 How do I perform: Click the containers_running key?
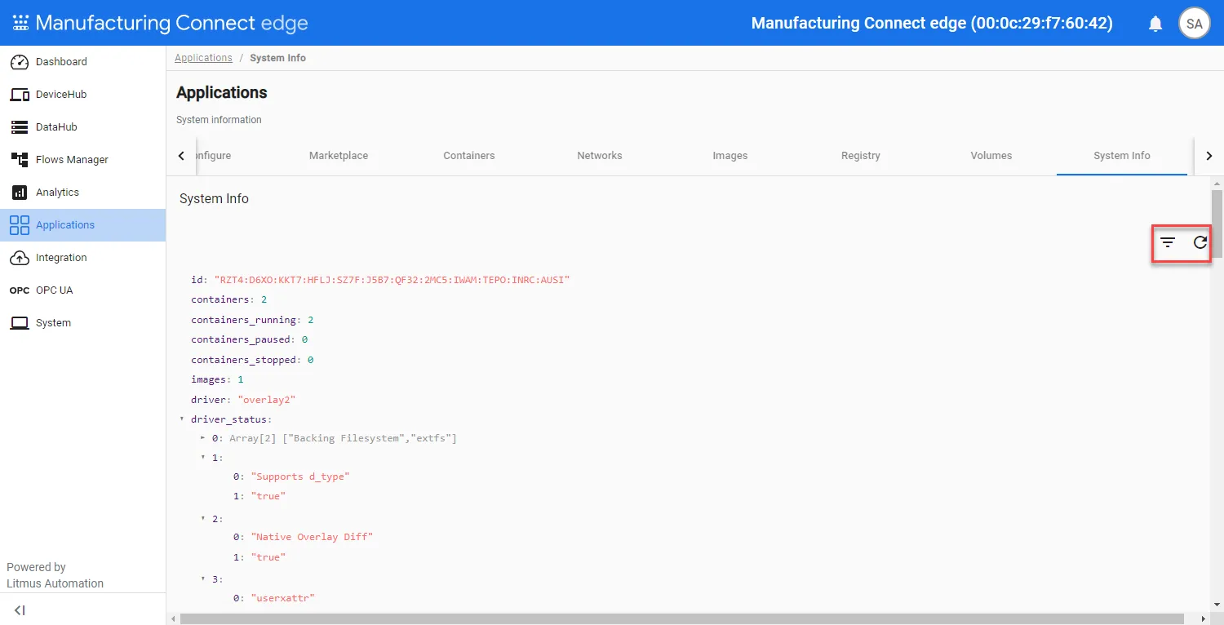(244, 320)
